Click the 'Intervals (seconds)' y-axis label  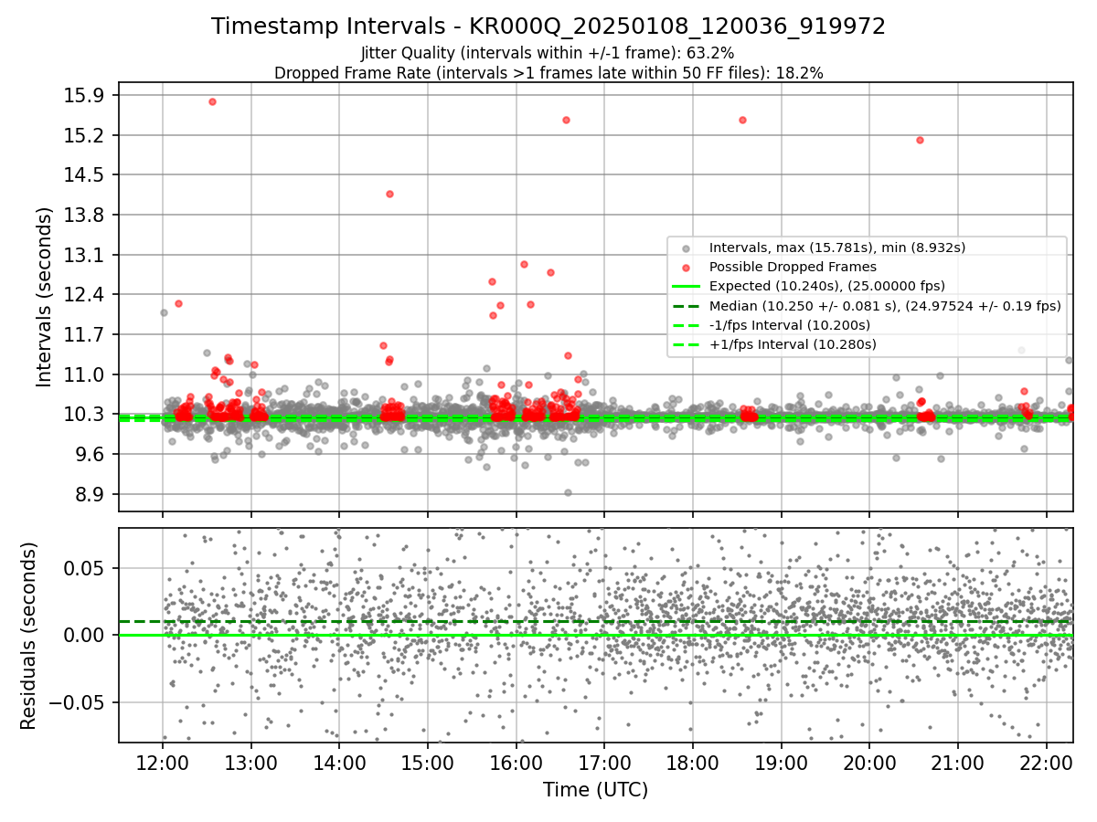coord(44,297)
